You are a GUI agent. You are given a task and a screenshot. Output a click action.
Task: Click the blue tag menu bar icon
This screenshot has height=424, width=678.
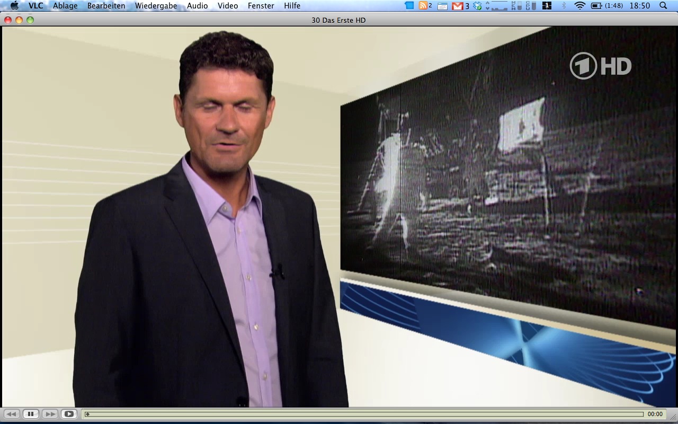point(409,5)
